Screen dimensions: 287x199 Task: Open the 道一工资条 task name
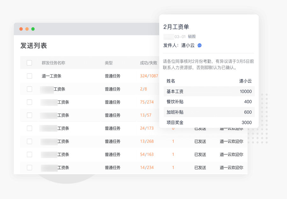51,76
